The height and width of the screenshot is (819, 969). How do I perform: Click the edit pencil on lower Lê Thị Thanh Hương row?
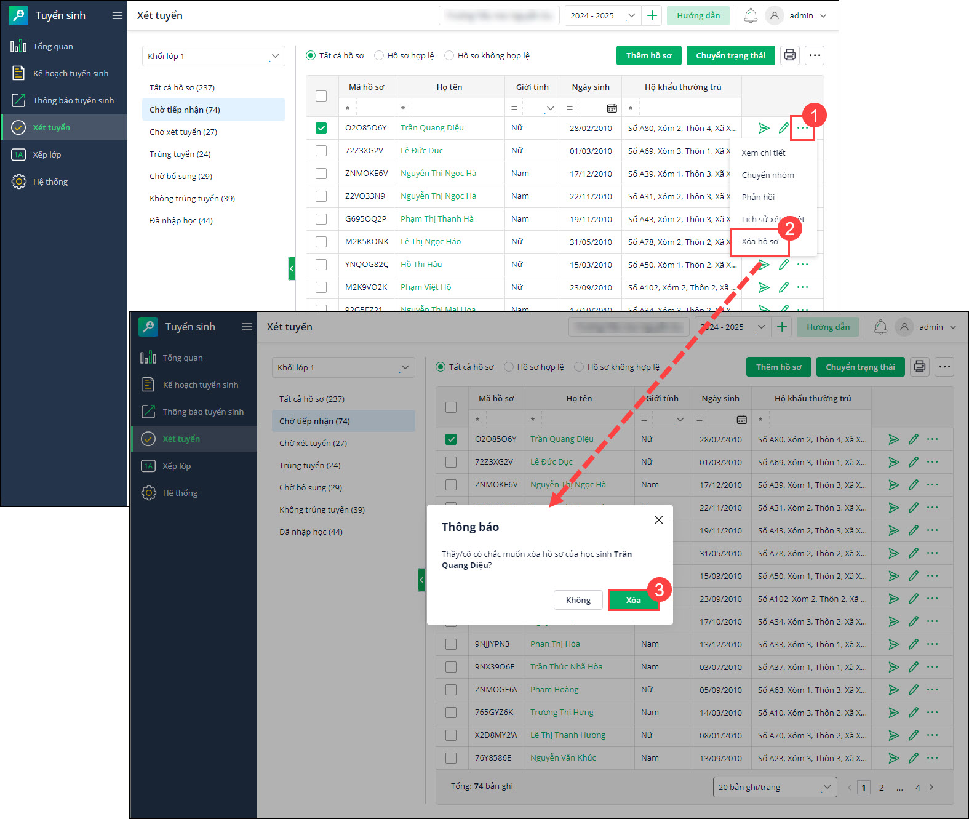coord(914,735)
